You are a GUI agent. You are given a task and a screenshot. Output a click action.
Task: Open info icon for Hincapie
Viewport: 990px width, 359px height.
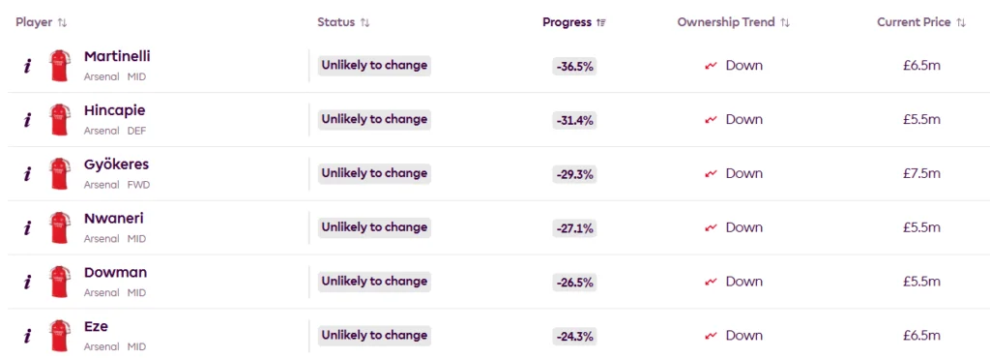click(27, 119)
